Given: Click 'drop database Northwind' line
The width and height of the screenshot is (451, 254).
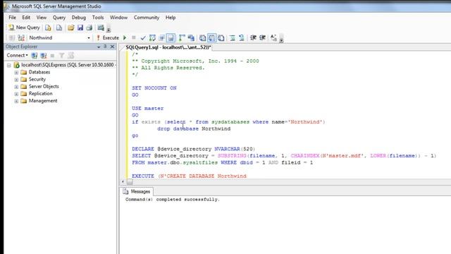Looking at the screenshot, I should point(194,128).
